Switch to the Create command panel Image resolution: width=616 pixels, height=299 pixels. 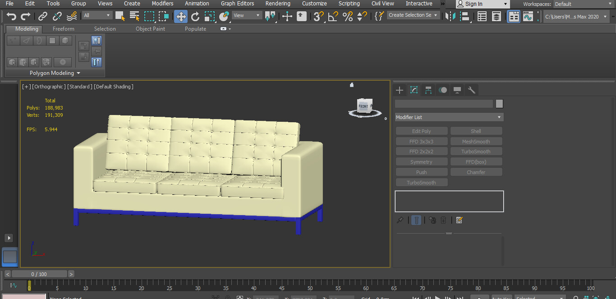tap(399, 90)
